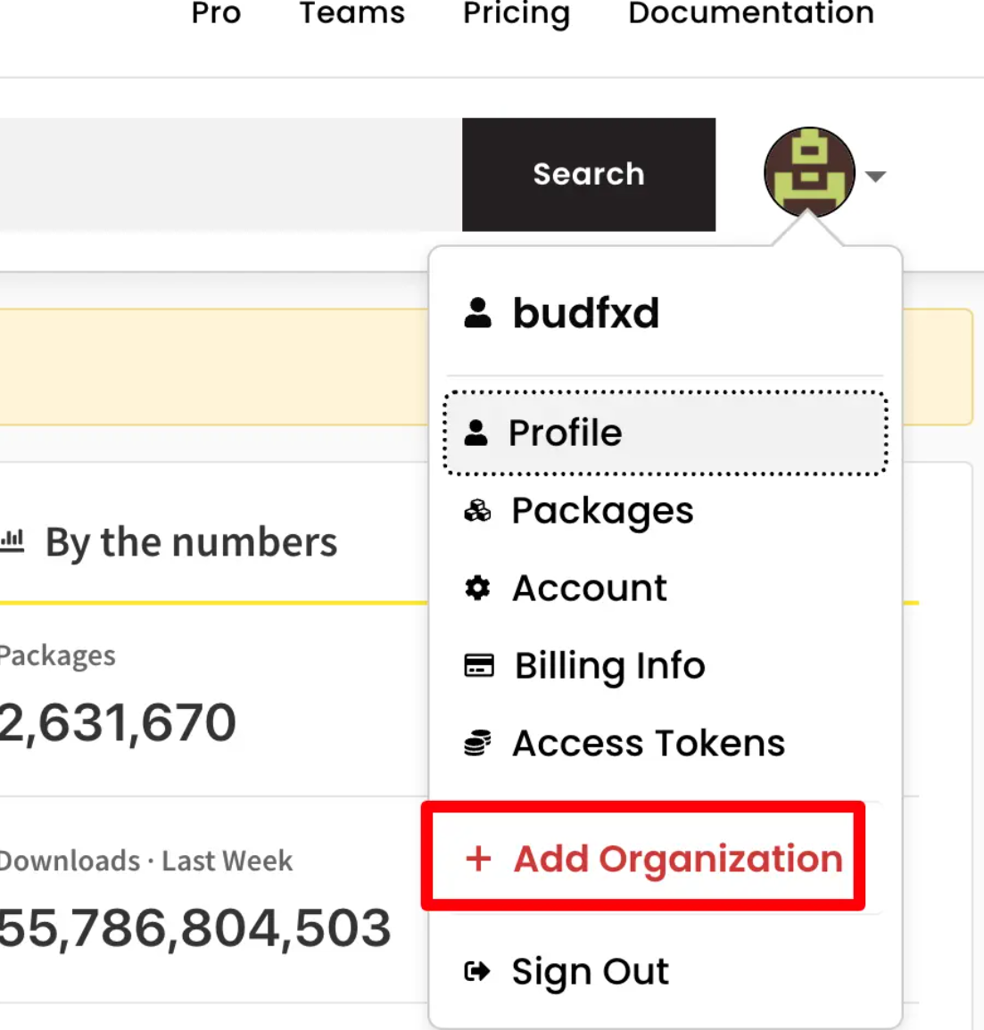Open the Pricing nav link
Screen dimensions: 984x1030
pyautogui.click(x=517, y=13)
